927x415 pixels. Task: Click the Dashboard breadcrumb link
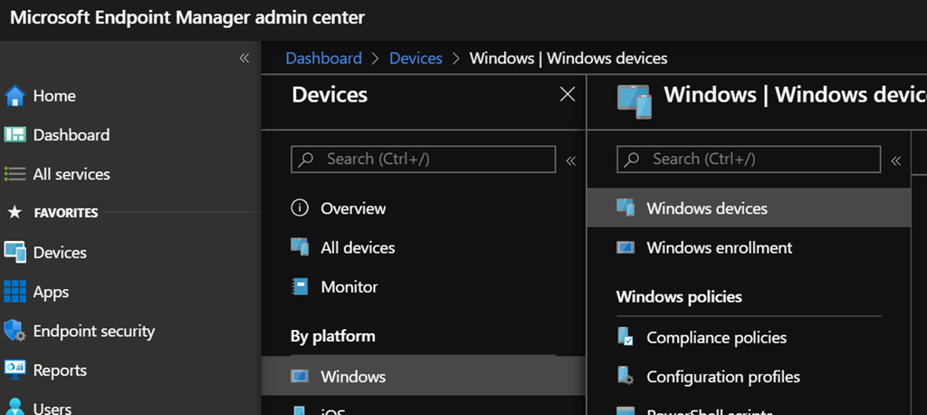click(323, 58)
